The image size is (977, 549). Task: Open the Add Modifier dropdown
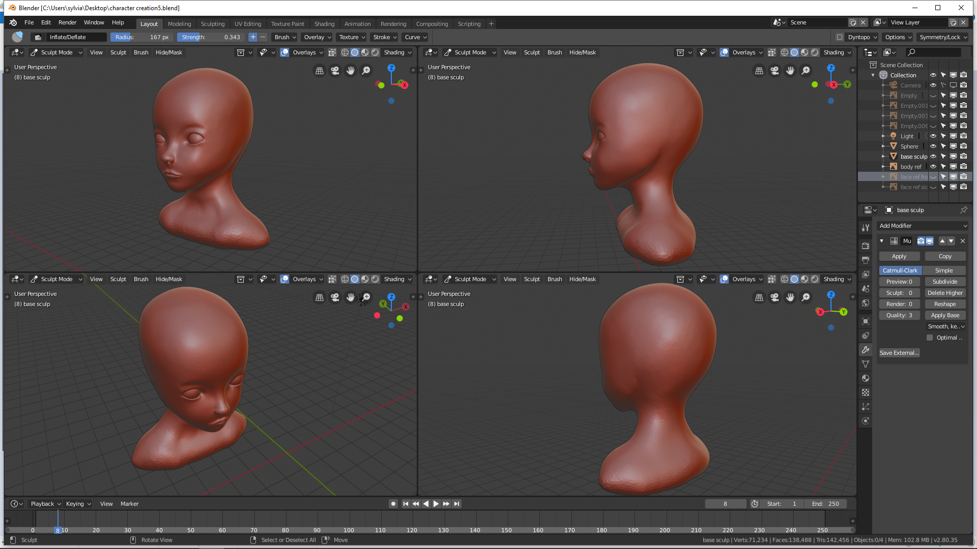(x=923, y=226)
